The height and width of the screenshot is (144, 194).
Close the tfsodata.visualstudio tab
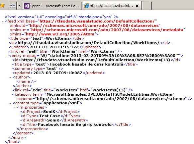click(x=137, y=6)
